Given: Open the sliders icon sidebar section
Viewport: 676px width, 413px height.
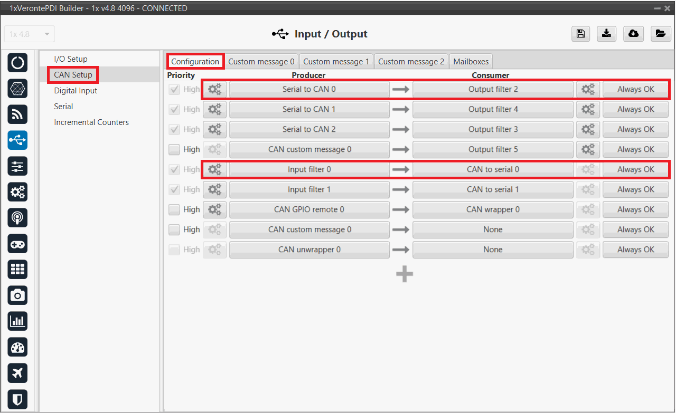Looking at the screenshot, I should 18,166.
